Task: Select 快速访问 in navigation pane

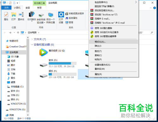Action: (x=14, y=41)
